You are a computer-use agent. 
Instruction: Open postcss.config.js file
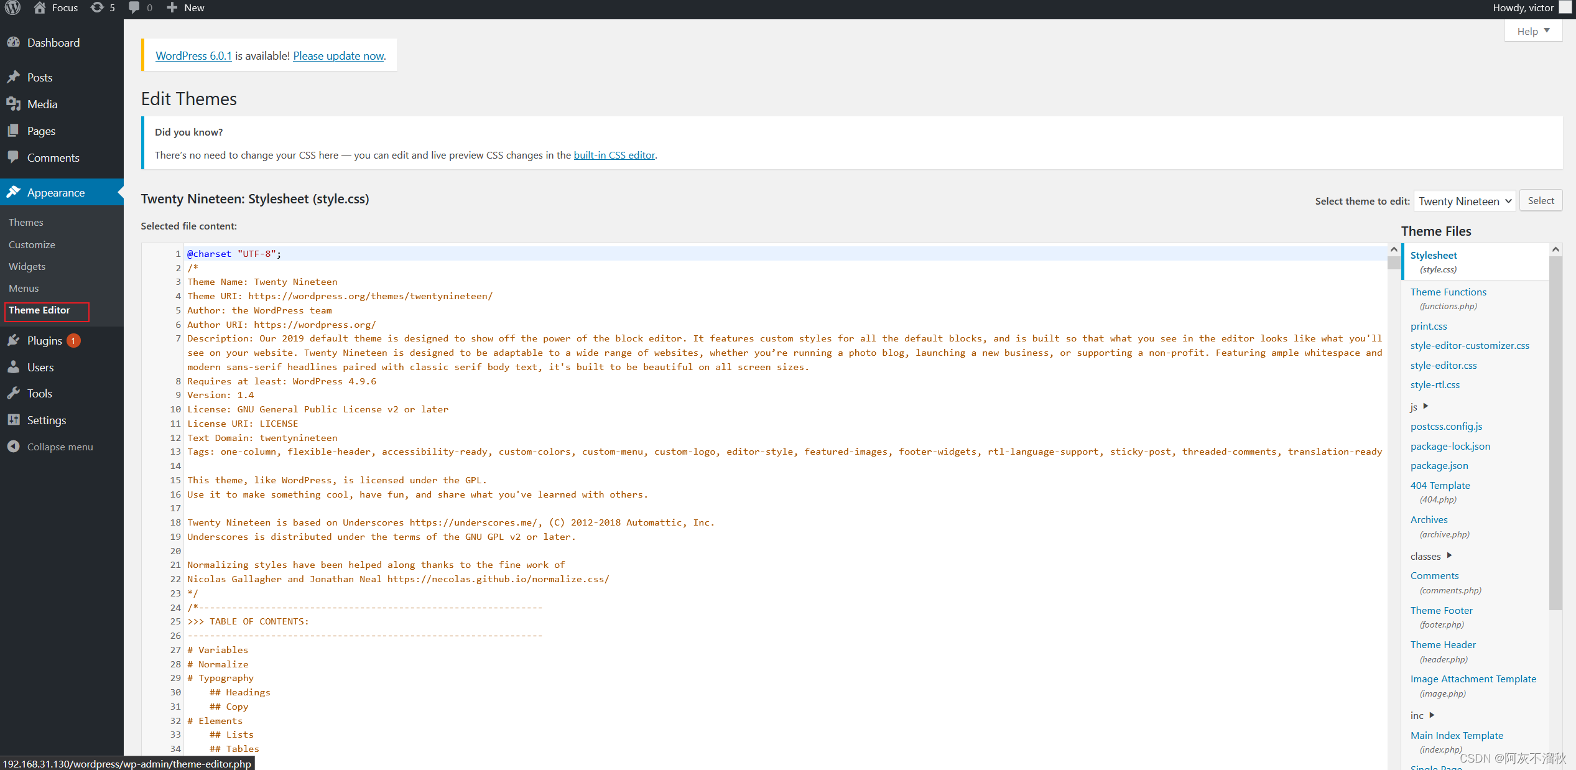tap(1446, 426)
